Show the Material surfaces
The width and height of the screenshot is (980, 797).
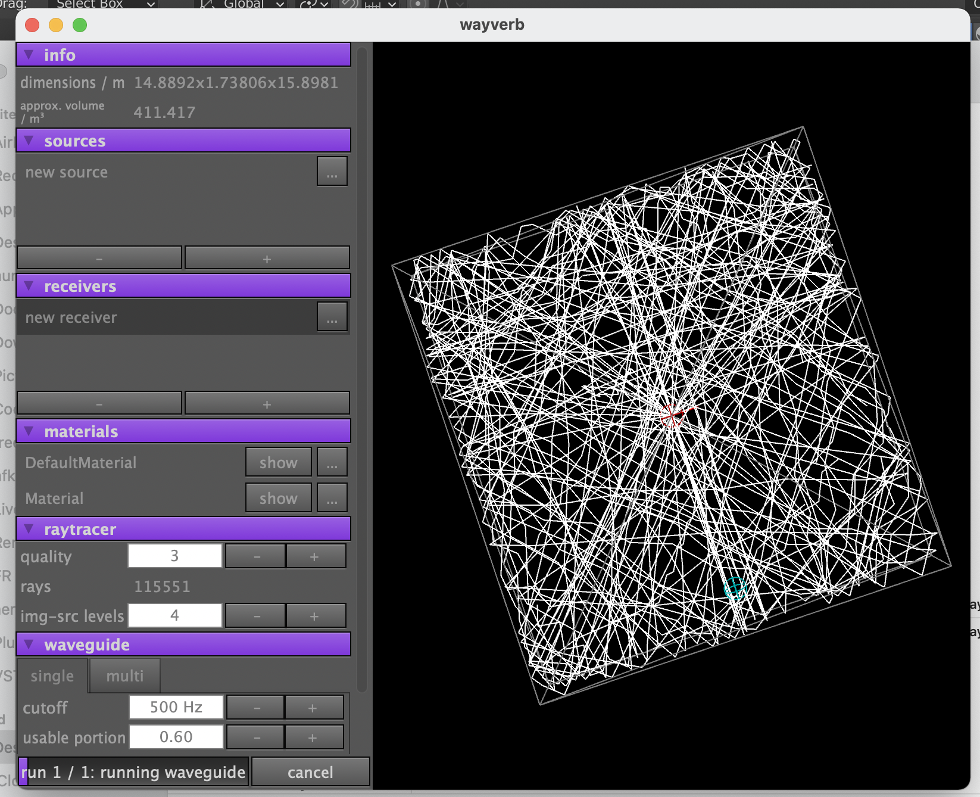click(278, 499)
